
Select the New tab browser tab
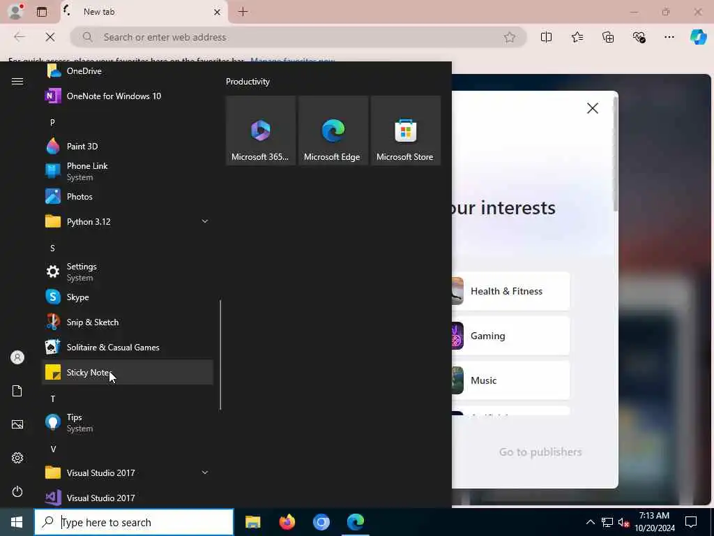click(144, 12)
